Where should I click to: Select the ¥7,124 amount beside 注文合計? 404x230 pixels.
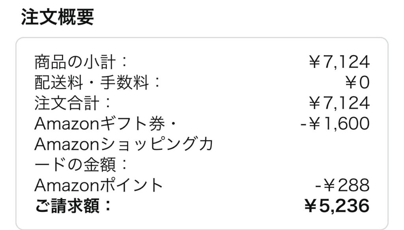coord(338,103)
